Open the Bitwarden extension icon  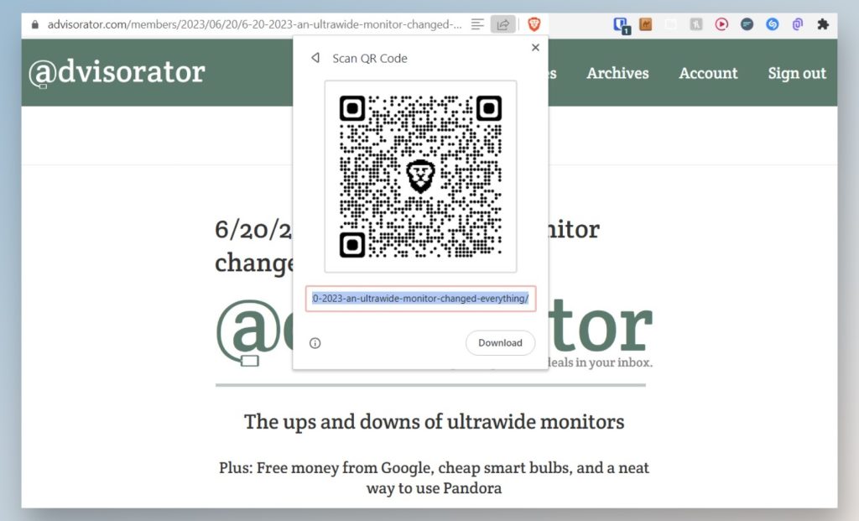tap(622, 25)
